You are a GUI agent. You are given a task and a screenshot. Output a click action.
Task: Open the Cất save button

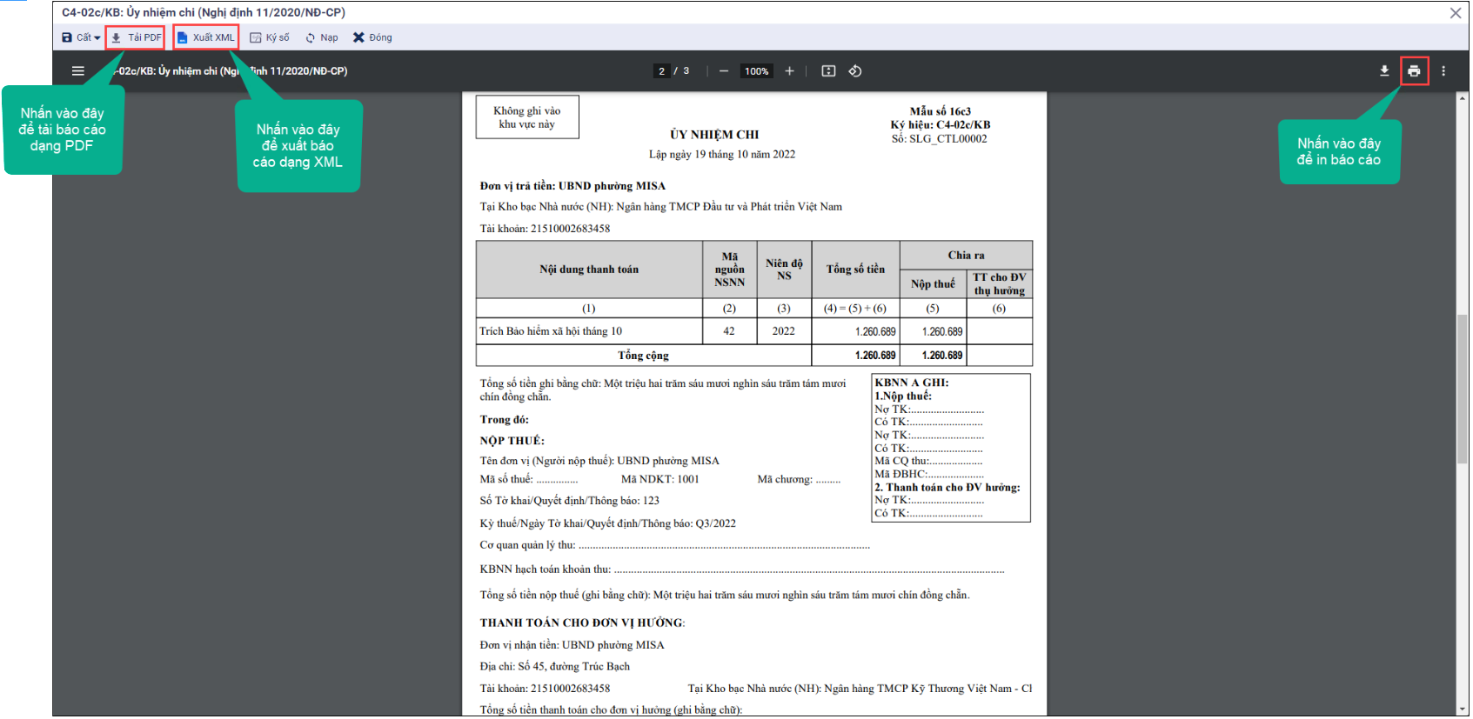point(76,37)
